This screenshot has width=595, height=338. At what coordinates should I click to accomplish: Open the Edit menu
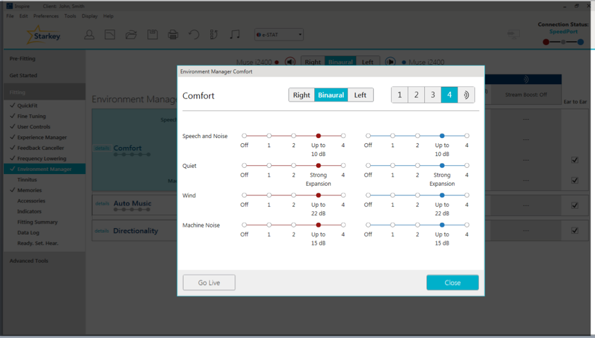coord(24,16)
